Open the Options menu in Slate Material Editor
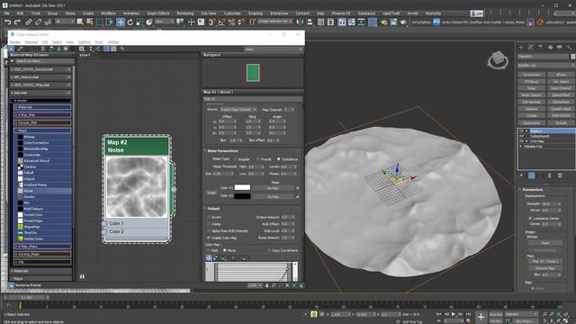This screenshot has width=576, height=324. [84, 42]
